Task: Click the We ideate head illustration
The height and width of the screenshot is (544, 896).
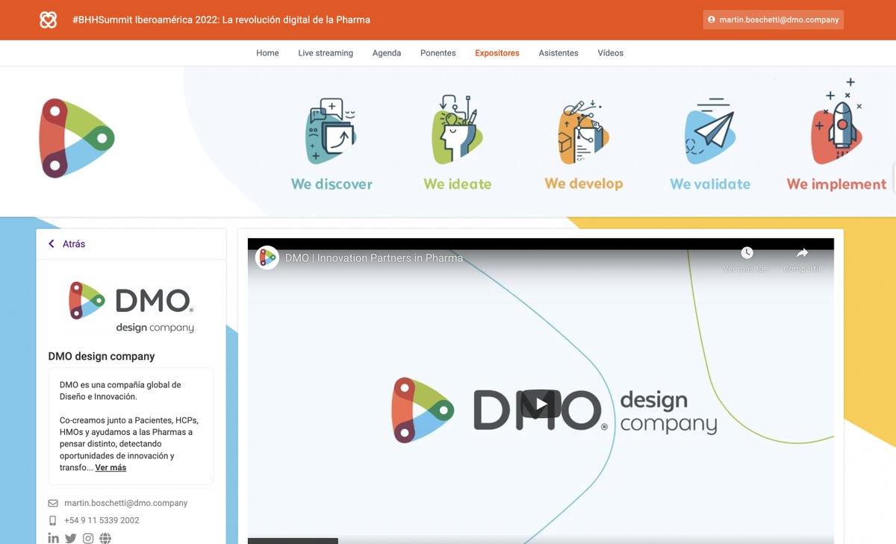Action: 457,129
